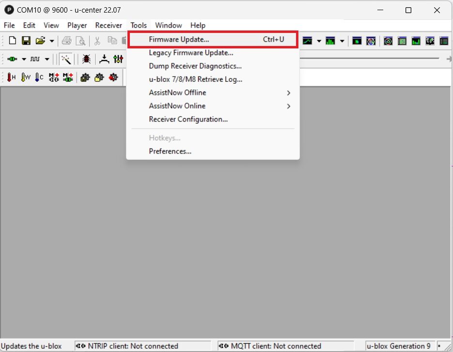Save the current log
The width and height of the screenshot is (453, 352).
coord(26,40)
